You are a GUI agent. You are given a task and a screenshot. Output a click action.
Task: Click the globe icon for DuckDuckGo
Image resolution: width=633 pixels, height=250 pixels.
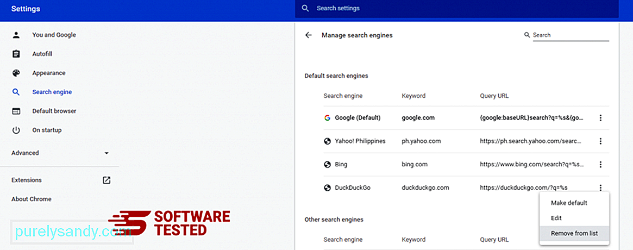click(x=327, y=188)
